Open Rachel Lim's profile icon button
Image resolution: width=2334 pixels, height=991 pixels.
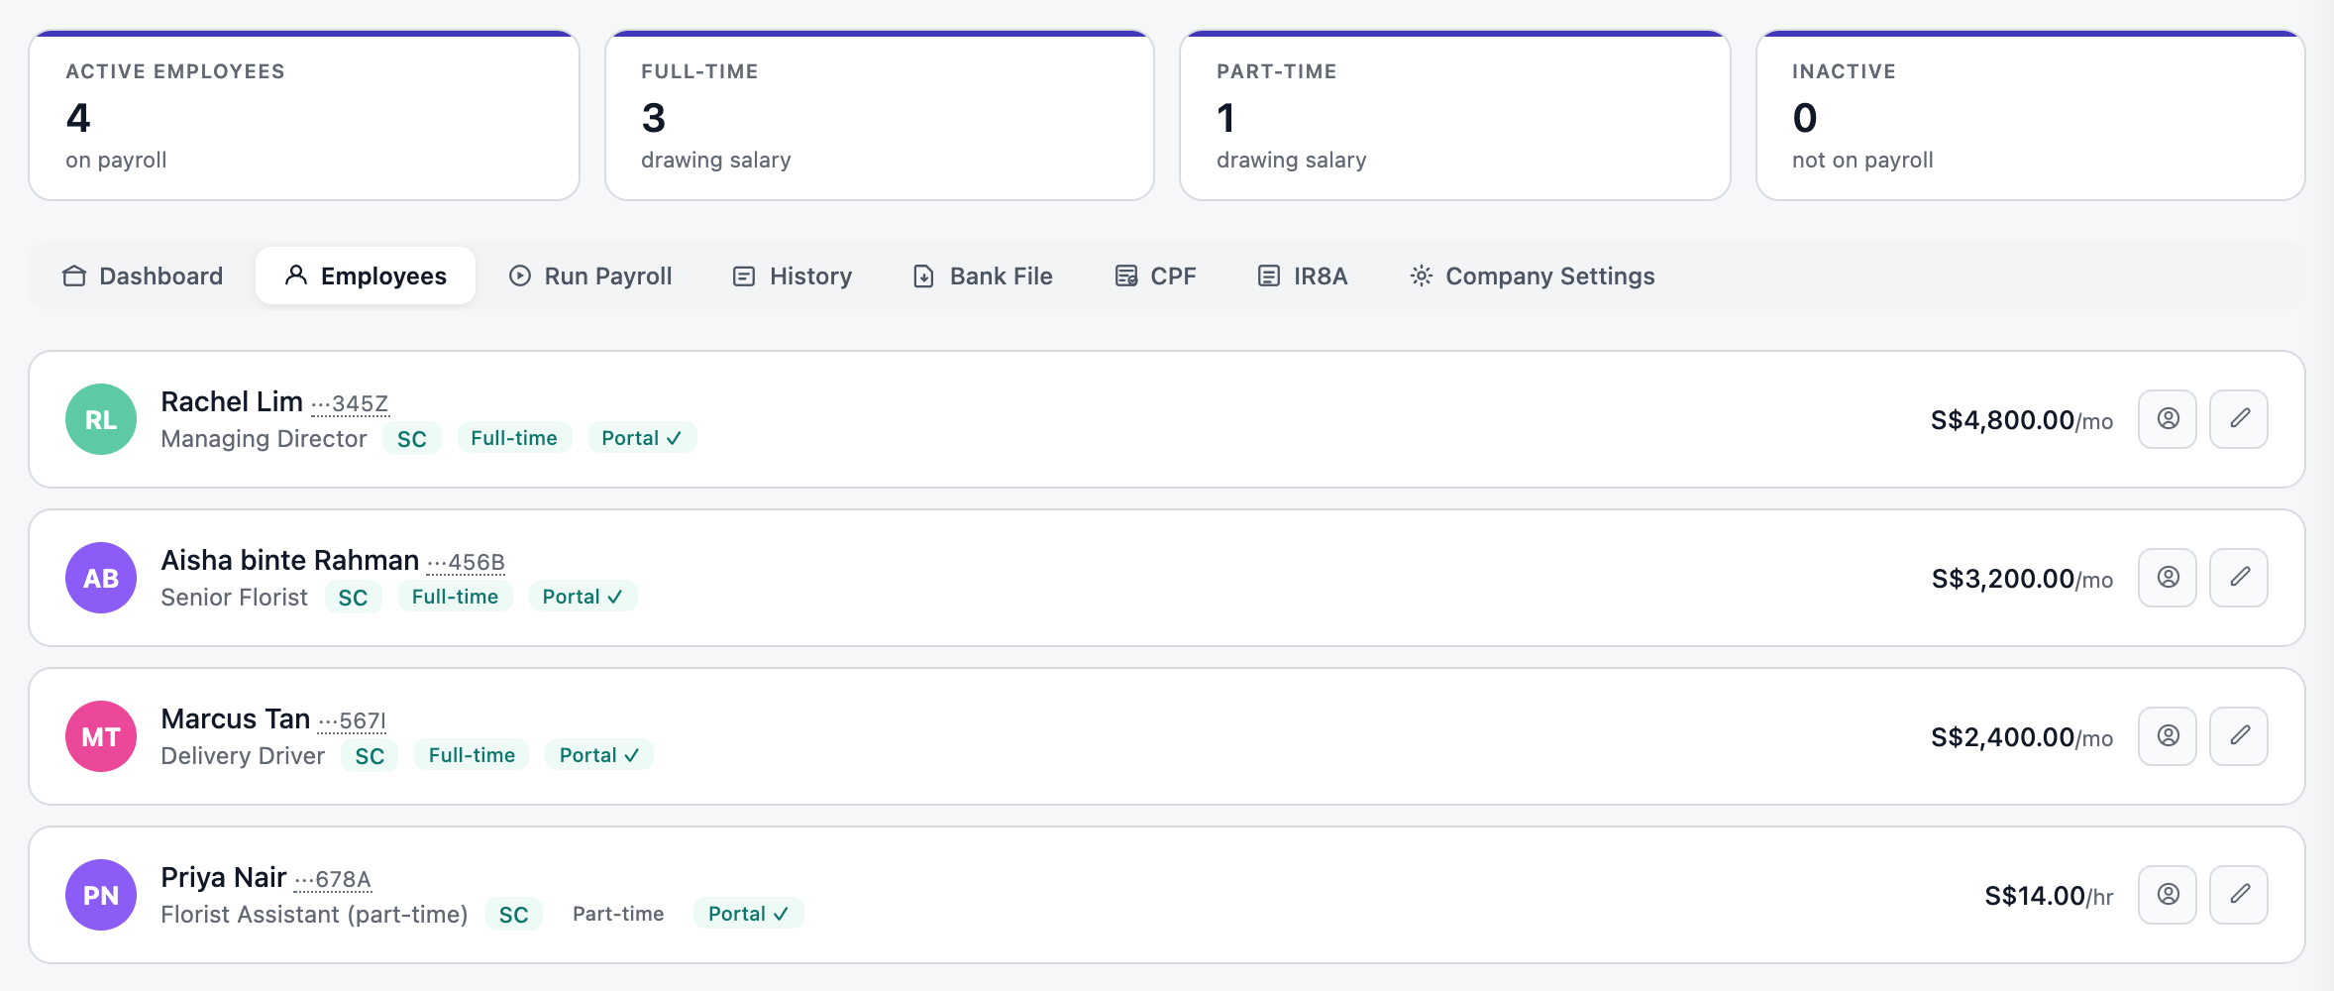(x=2168, y=419)
